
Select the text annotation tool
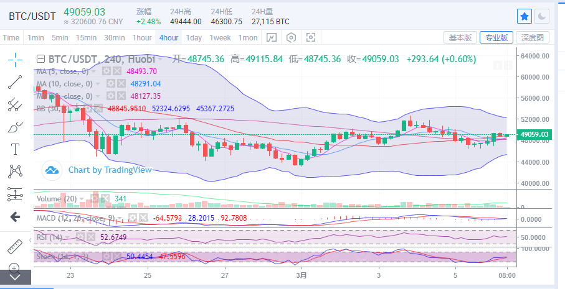click(15, 149)
